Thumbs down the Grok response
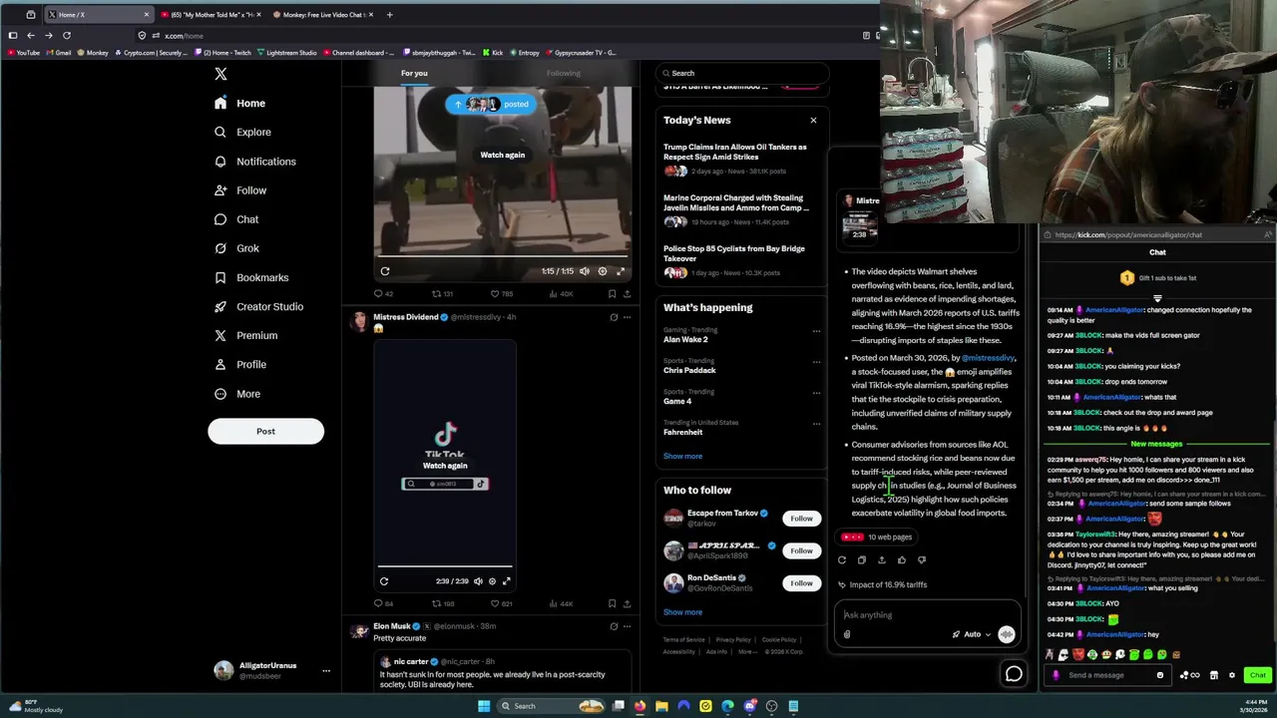Image resolution: width=1277 pixels, height=718 pixels. click(x=922, y=560)
